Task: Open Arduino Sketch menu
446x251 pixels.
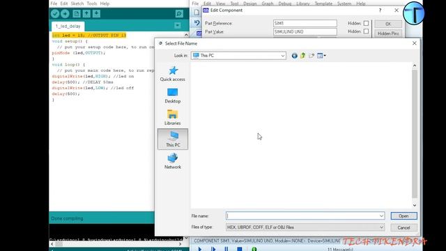Action: coord(77,3)
